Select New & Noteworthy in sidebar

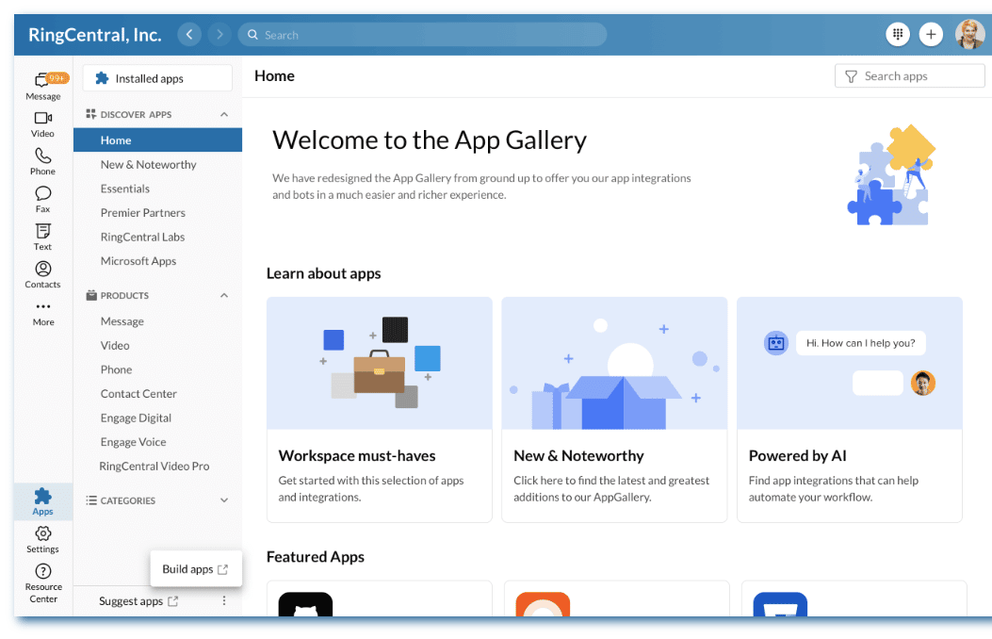pos(148,165)
